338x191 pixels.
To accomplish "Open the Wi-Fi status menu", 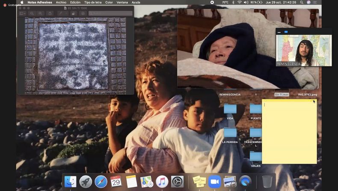I will 239,2.
